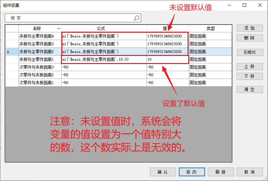
Task: Click the 修改 button
Action: 192,172
